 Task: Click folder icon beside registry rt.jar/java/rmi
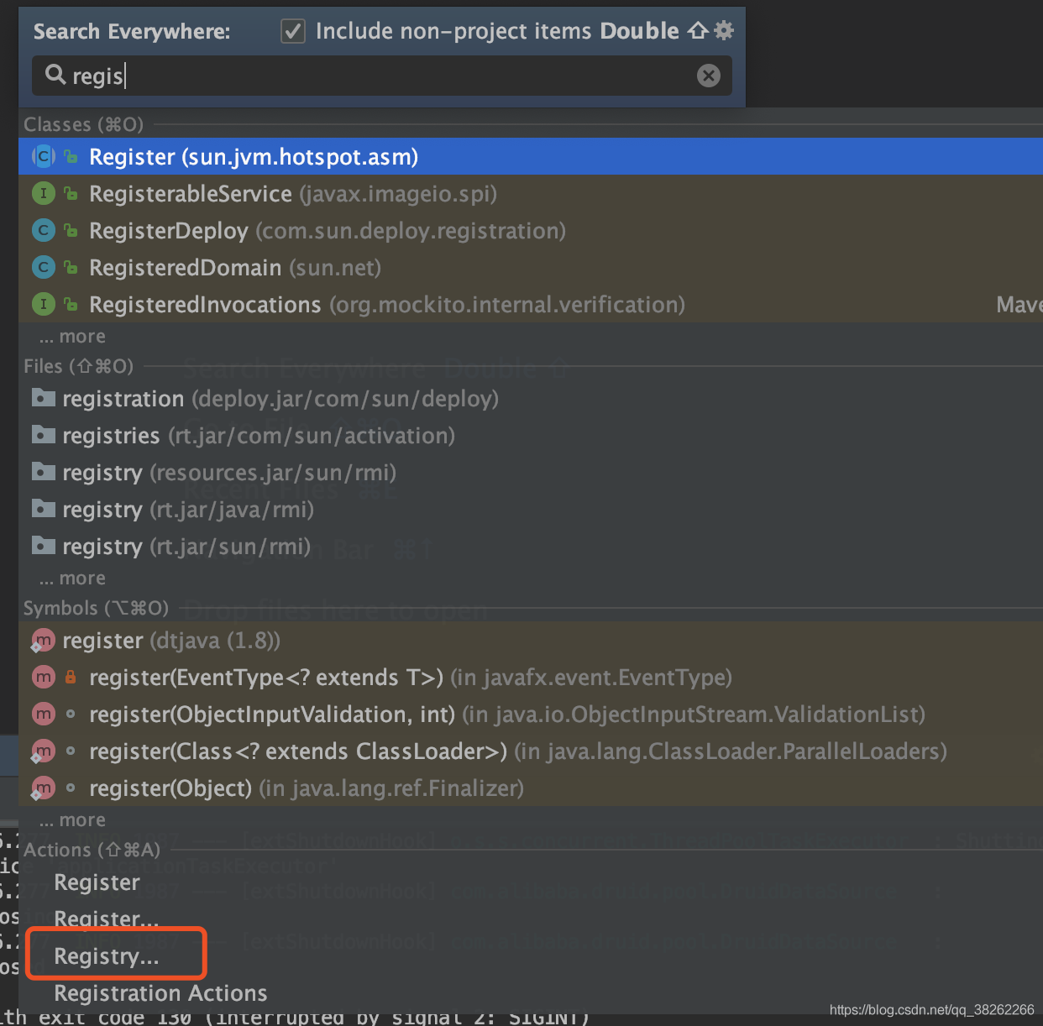point(44,508)
